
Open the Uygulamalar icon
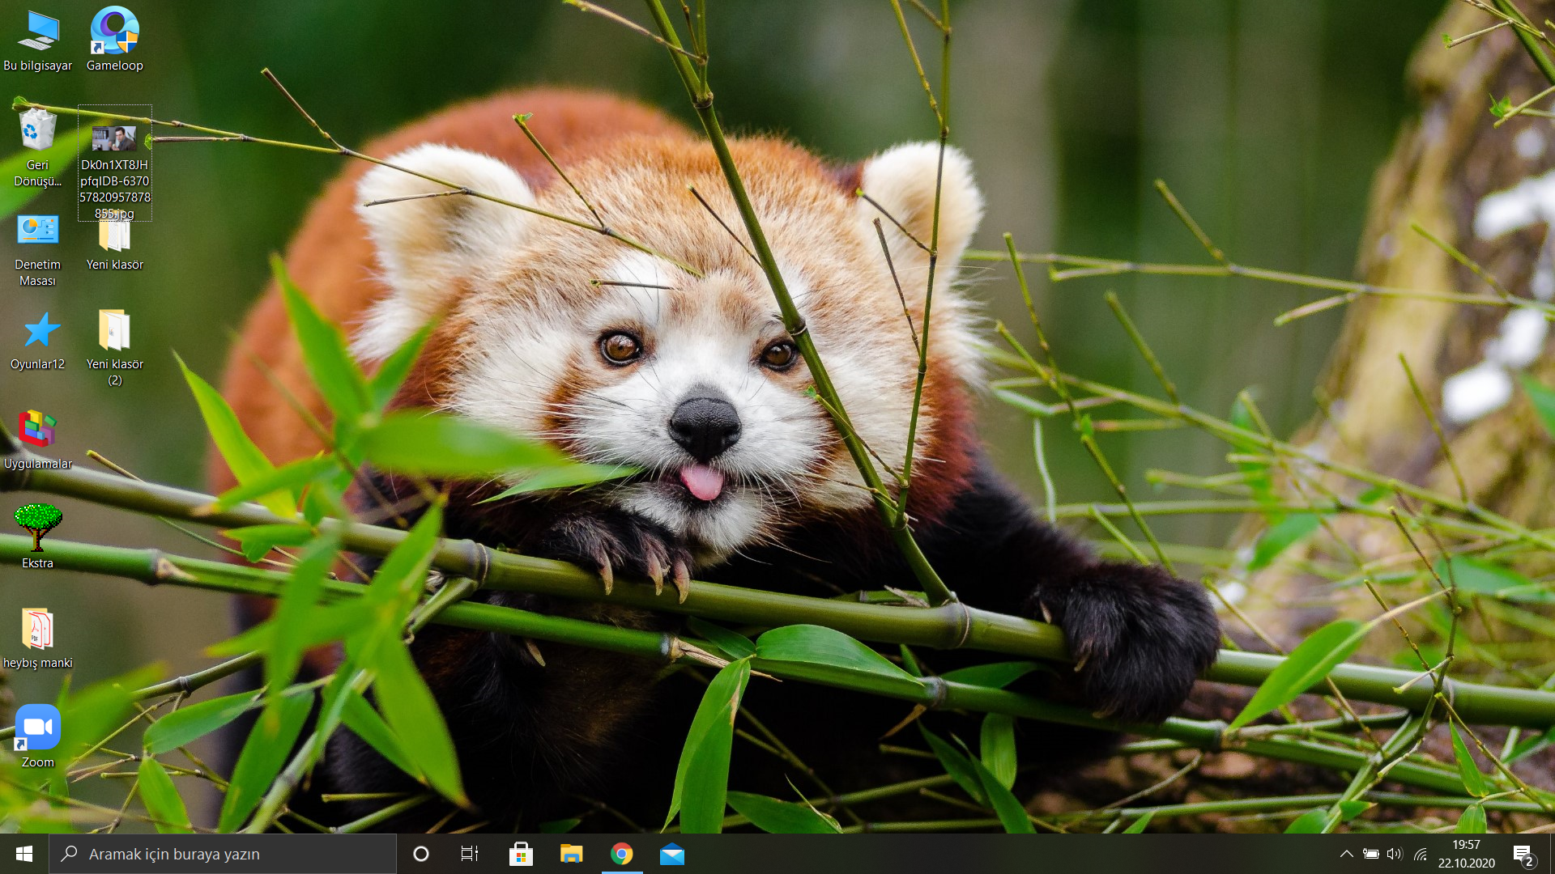coord(37,439)
